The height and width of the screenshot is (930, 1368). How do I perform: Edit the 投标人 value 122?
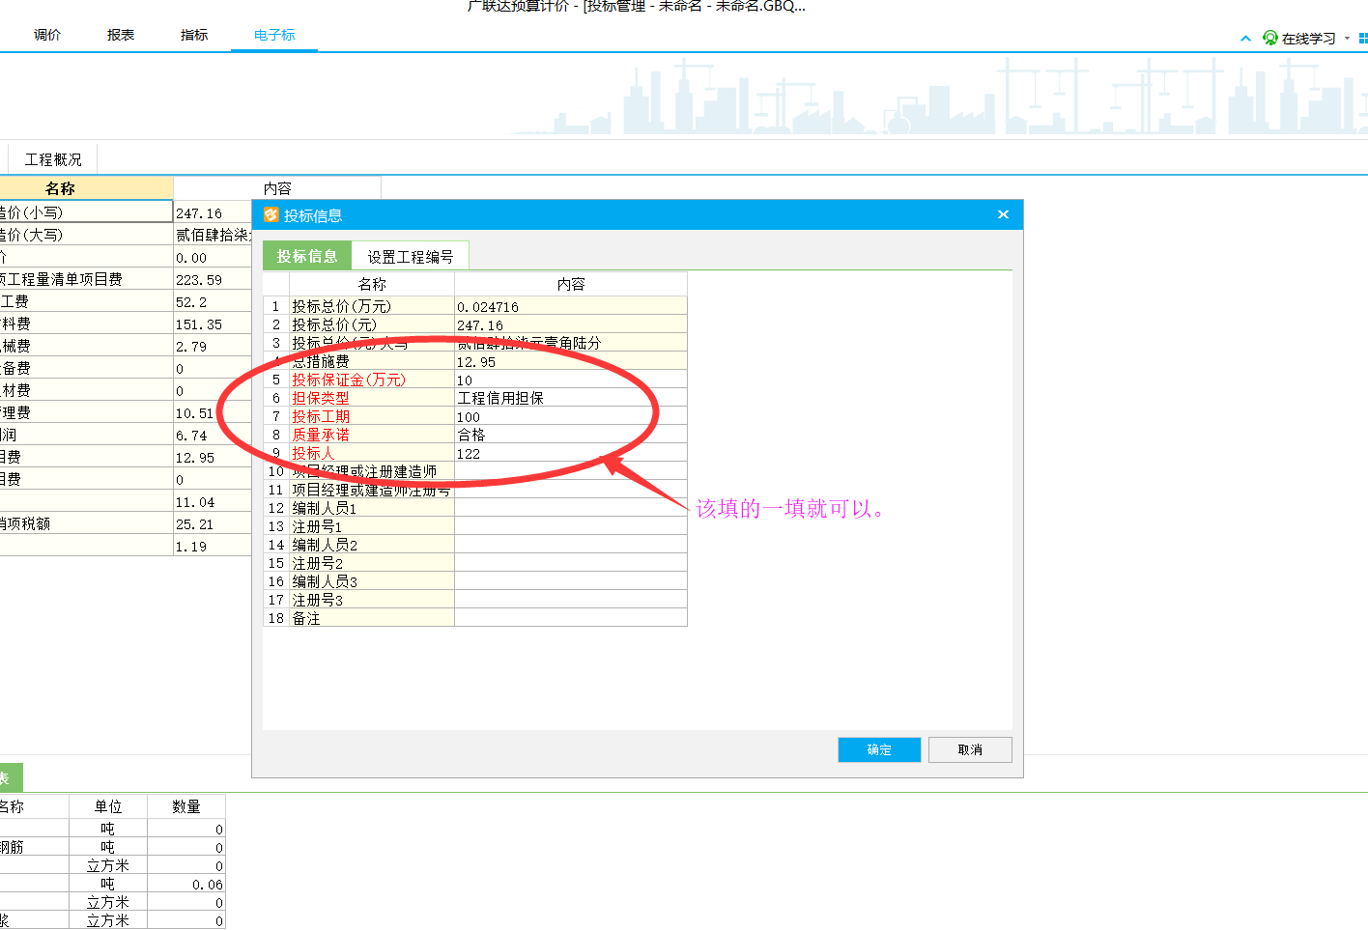tap(571, 453)
